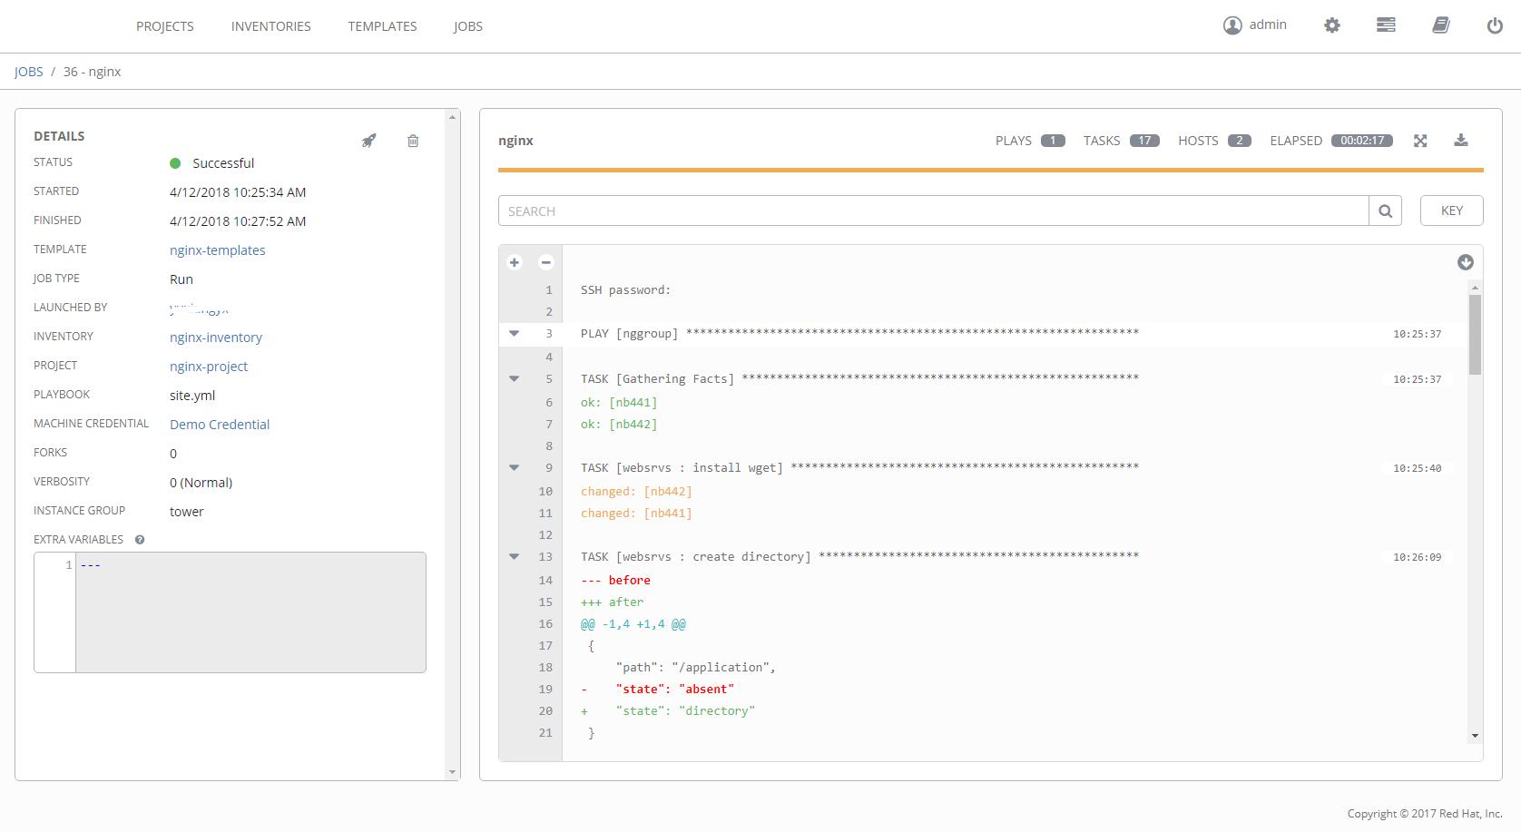Viewport: 1521px width, 832px height.
Task: Click the 10:26:09 timestamp
Action: click(1418, 557)
